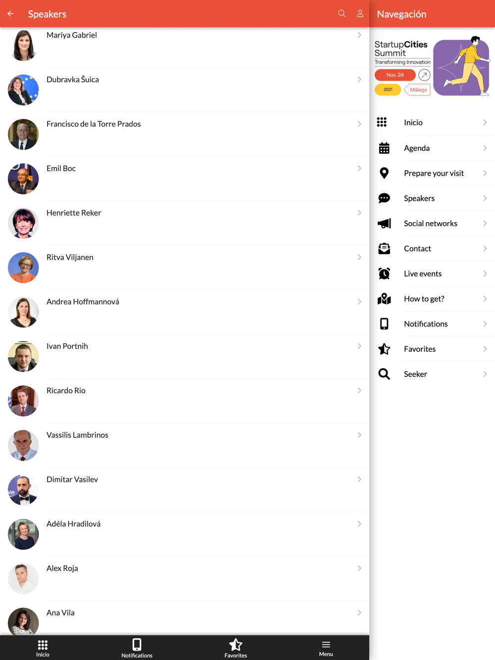Go back using the arrow icon
Screen dimensions: 495x660
click(10, 14)
